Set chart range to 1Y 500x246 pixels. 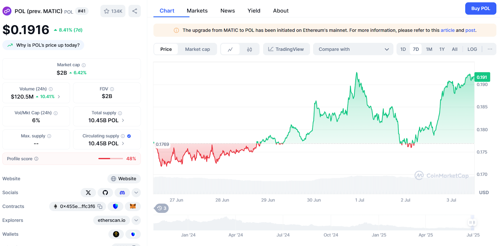442,49
